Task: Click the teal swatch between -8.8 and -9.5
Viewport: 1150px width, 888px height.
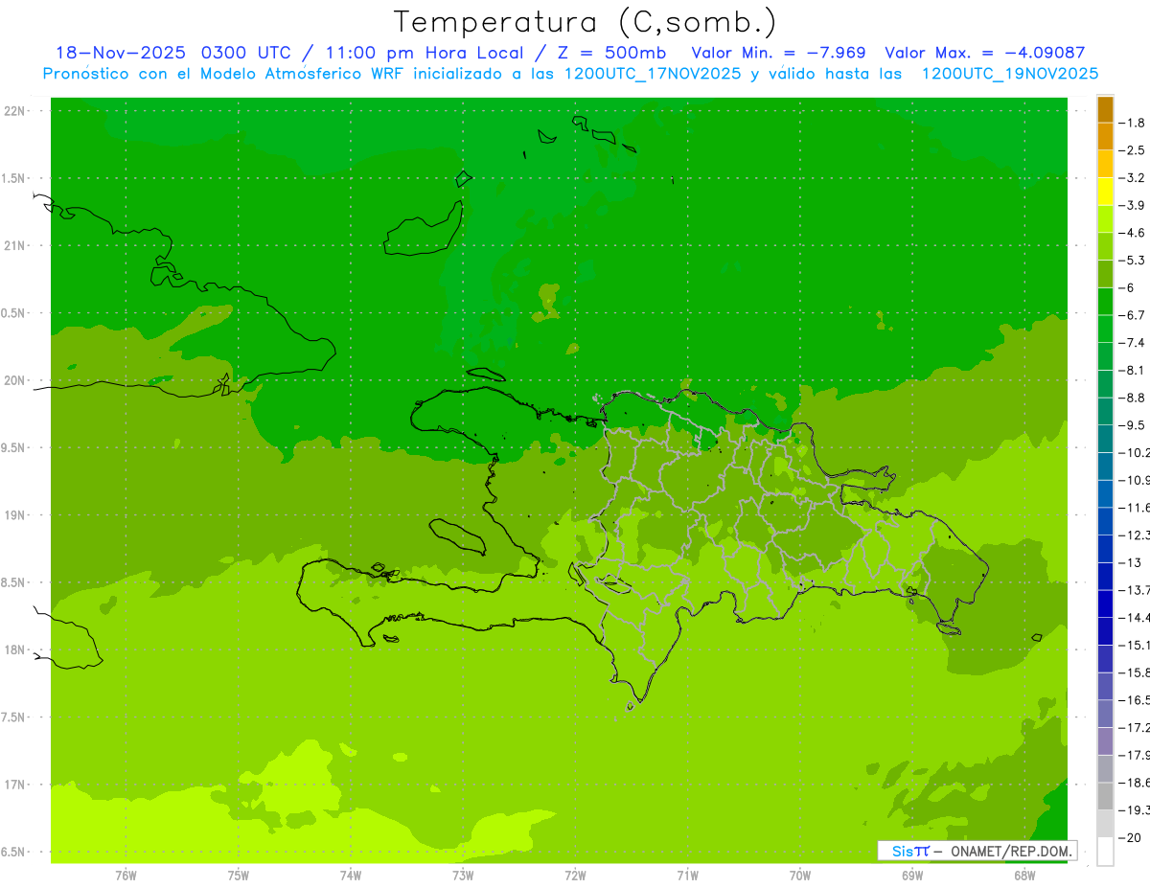Action: [1105, 412]
